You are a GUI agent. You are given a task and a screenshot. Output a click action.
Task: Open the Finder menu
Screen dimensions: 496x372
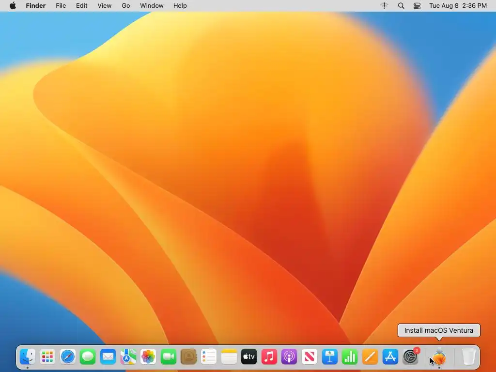(36, 6)
